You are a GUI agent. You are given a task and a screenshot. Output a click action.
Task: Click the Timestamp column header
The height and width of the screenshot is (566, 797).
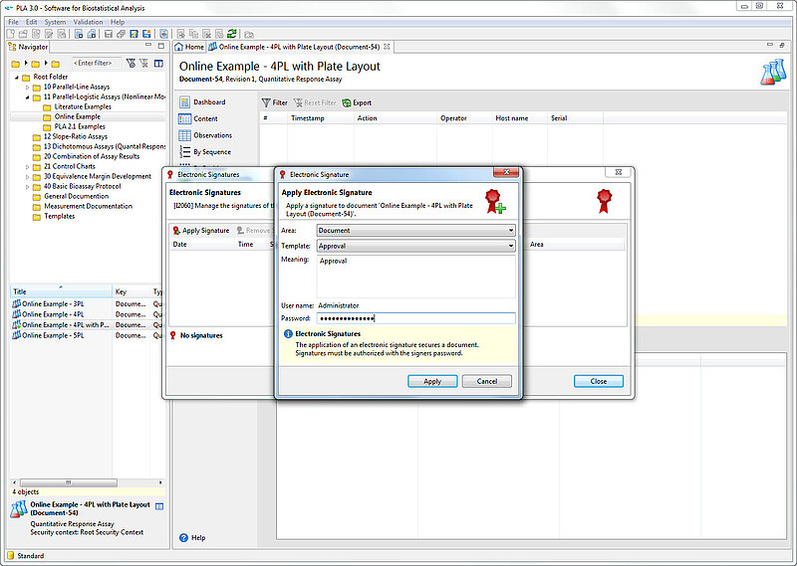coord(307,118)
